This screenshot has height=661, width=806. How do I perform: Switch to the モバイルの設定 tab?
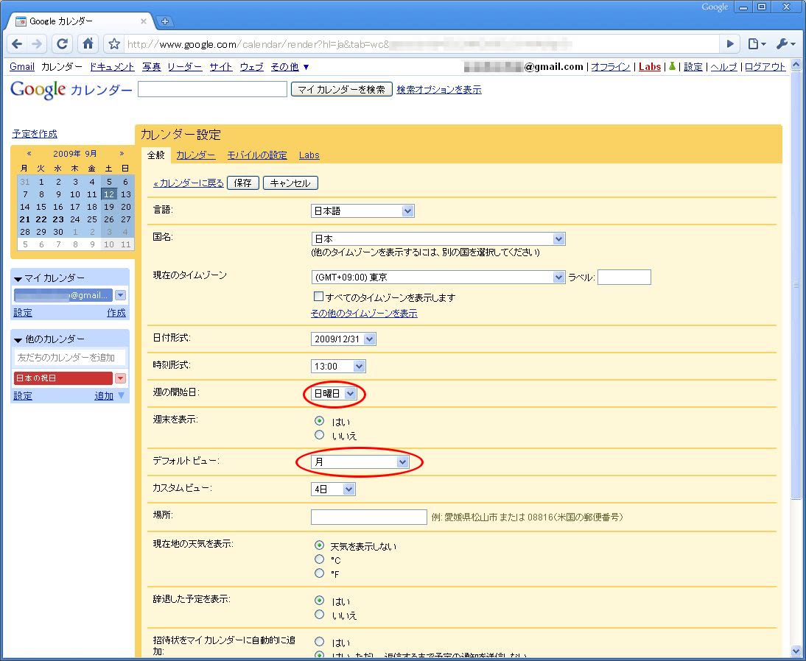(x=256, y=155)
